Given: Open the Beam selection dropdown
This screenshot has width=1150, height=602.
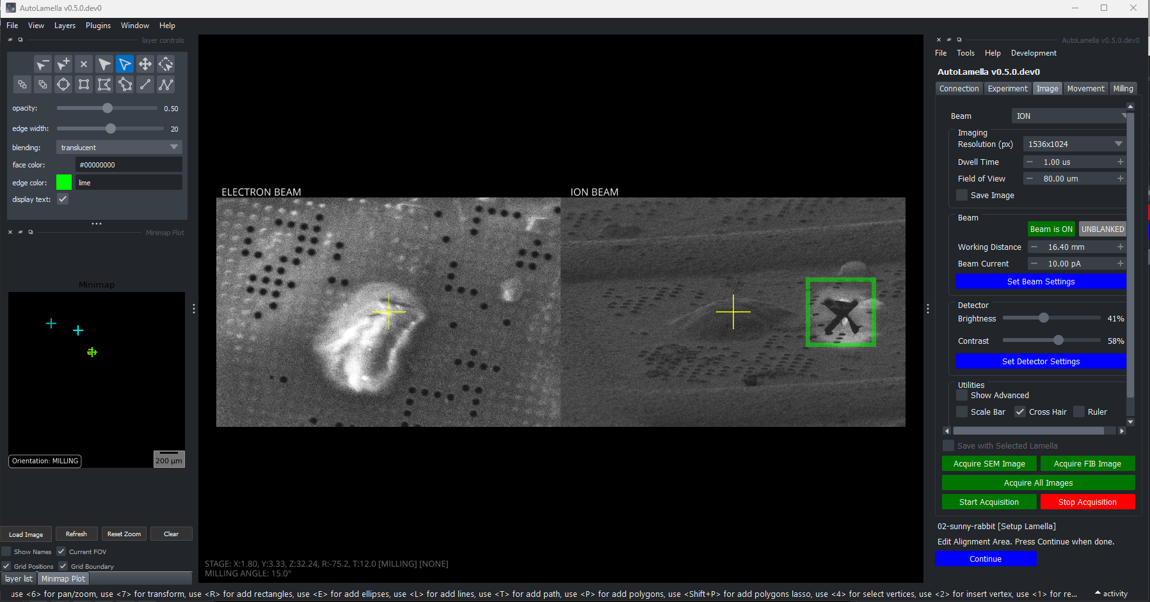Looking at the screenshot, I should point(1069,116).
